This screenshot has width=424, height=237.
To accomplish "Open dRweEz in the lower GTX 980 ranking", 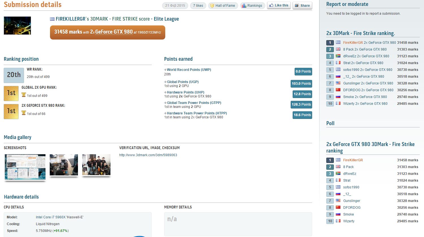I will click(349, 174).
